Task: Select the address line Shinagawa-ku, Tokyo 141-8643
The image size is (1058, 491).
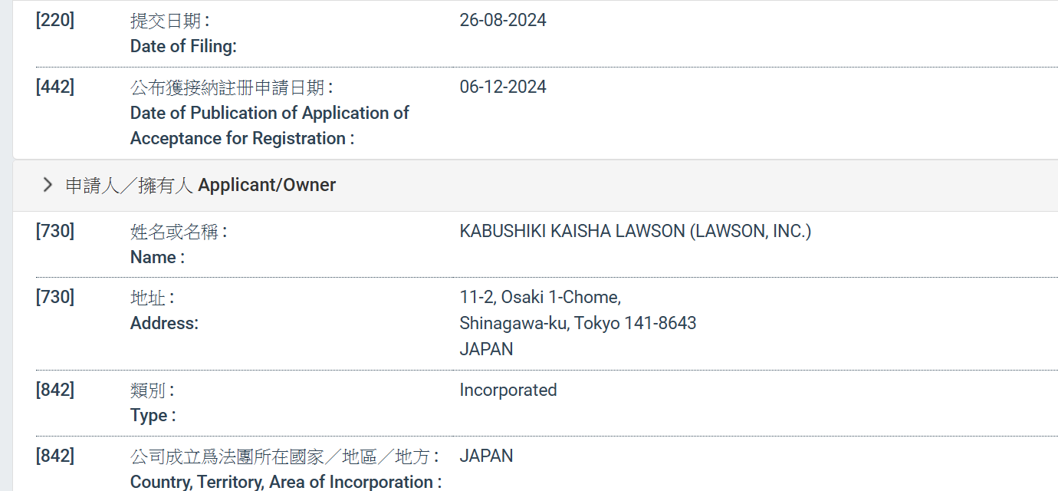Action: (577, 323)
